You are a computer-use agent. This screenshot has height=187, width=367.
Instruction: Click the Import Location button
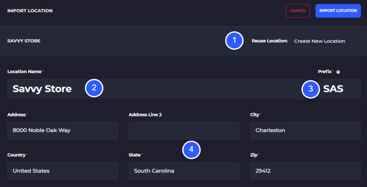(x=338, y=11)
